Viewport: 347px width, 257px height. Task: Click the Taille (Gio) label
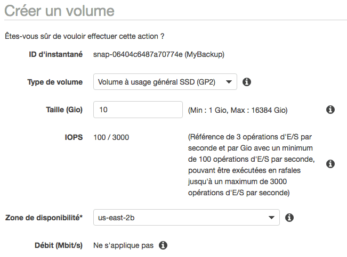64,110
